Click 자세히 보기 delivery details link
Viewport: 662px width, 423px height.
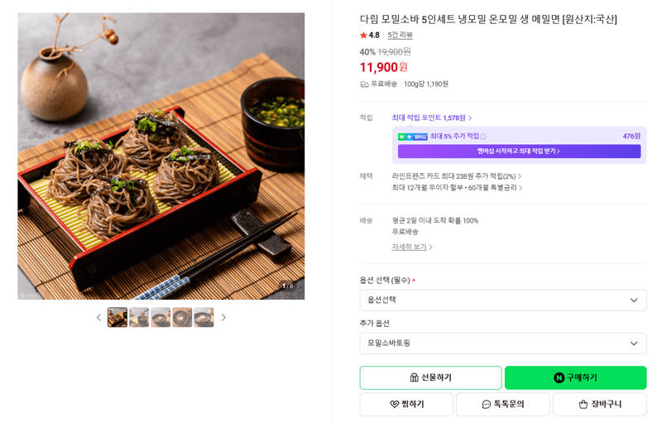[411, 247]
